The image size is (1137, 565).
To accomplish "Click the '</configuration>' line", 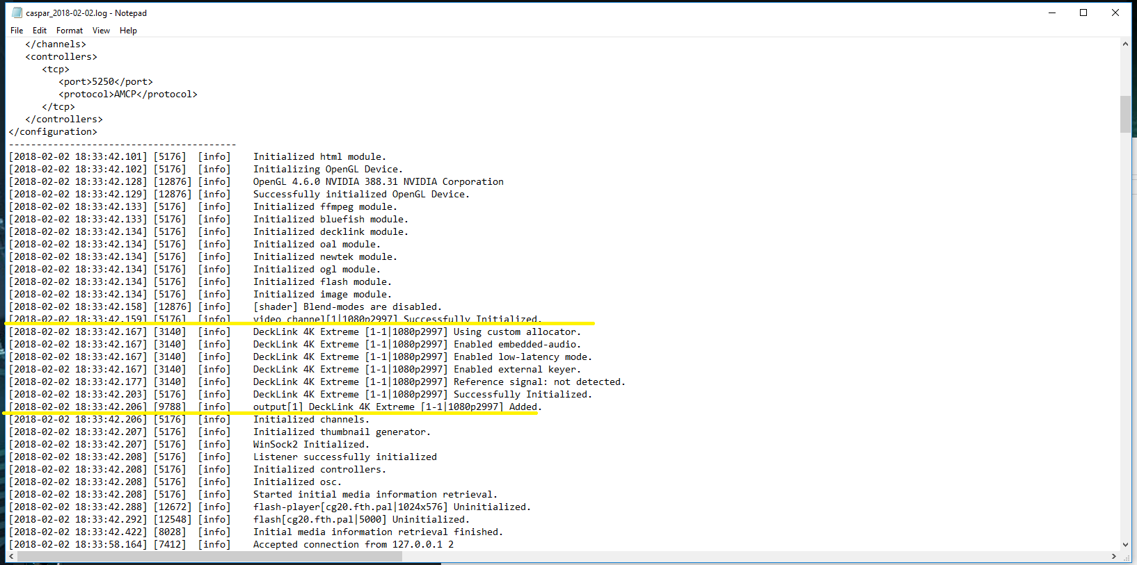I will pos(53,132).
